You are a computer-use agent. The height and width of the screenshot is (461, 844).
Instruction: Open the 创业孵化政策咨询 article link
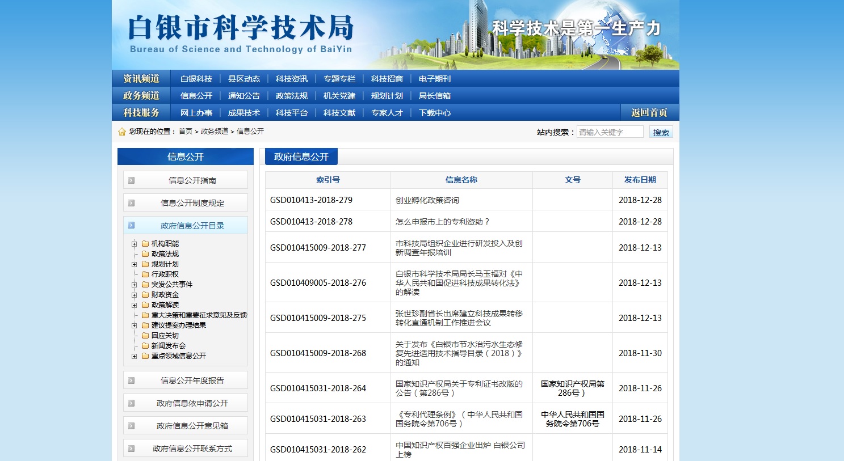point(427,200)
